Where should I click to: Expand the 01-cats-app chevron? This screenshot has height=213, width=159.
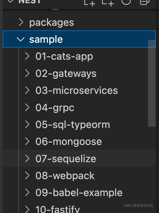27,56
